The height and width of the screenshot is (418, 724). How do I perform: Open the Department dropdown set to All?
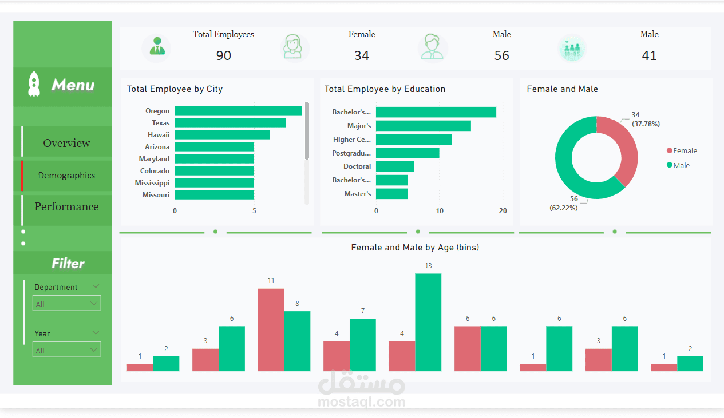[67, 304]
